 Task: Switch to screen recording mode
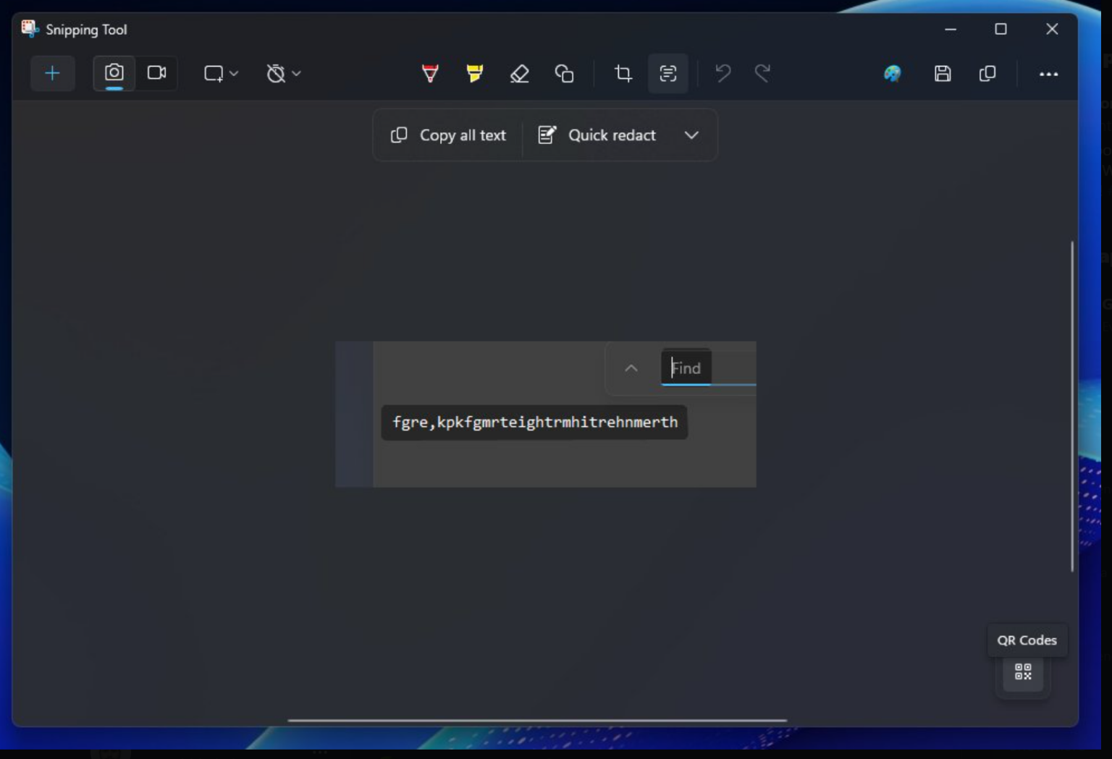pos(157,73)
